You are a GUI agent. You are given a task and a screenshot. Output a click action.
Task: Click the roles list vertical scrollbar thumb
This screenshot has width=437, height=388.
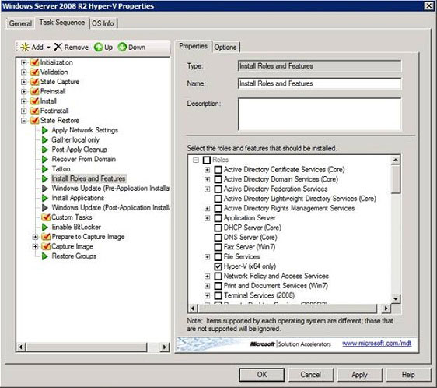(396, 178)
